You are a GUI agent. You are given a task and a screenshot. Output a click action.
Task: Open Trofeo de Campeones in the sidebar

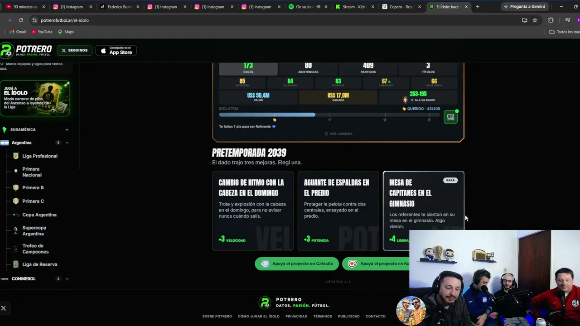(x=35, y=249)
